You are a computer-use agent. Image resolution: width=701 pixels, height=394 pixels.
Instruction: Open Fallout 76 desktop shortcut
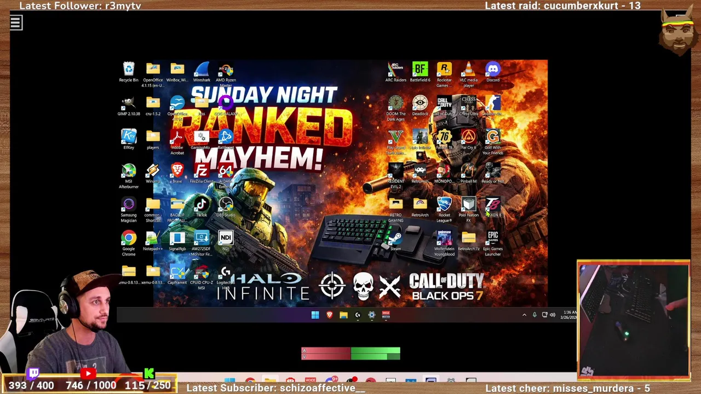444,140
